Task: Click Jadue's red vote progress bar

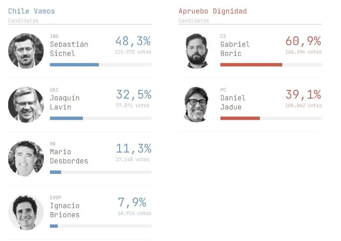Action: (x=240, y=118)
